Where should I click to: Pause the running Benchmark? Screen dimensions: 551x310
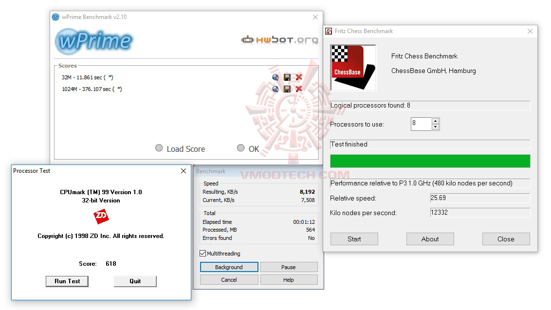(289, 267)
